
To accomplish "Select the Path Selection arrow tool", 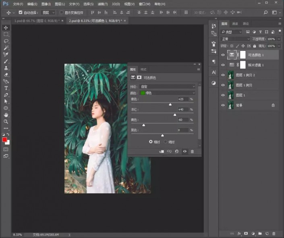I will [6, 101].
